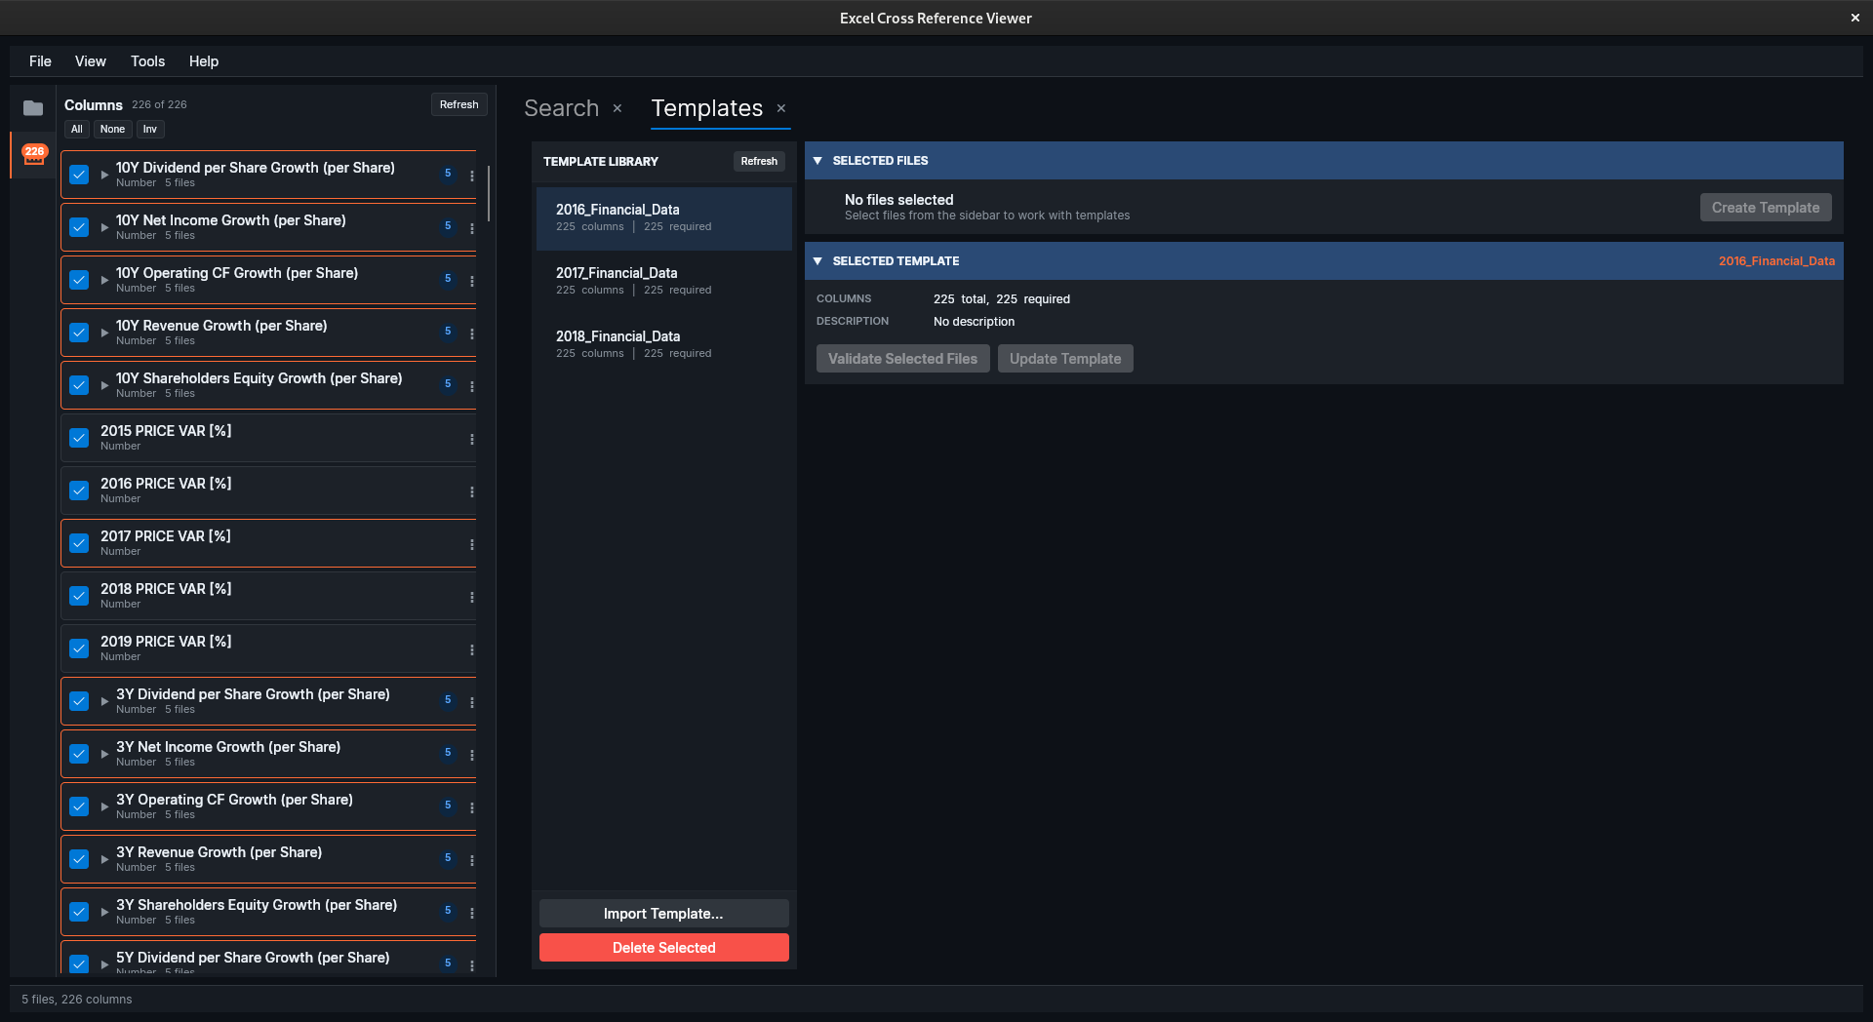Uncheck 3Y Shareholders Equity Growth checkbox
The width and height of the screenshot is (1873, 1022).
[x=79, y=912]
